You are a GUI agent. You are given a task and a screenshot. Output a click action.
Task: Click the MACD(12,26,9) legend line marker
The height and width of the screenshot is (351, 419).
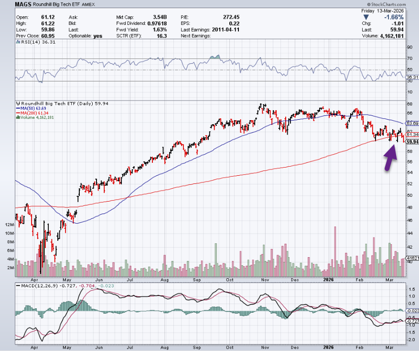[17, 286]
